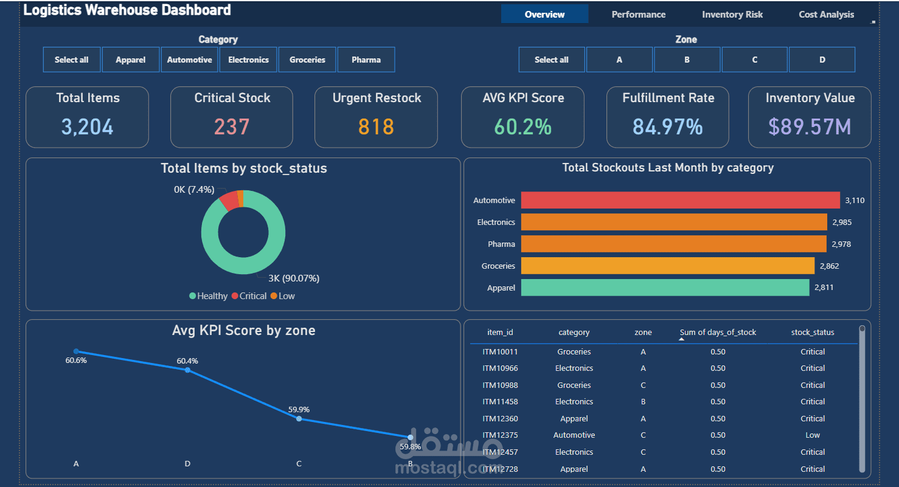This screenshot has height=487, width=899.
Task: Filter by Zone A
Action: pos(619,60)
